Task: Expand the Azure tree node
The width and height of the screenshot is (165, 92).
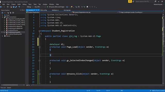Action: click(2, 15)
